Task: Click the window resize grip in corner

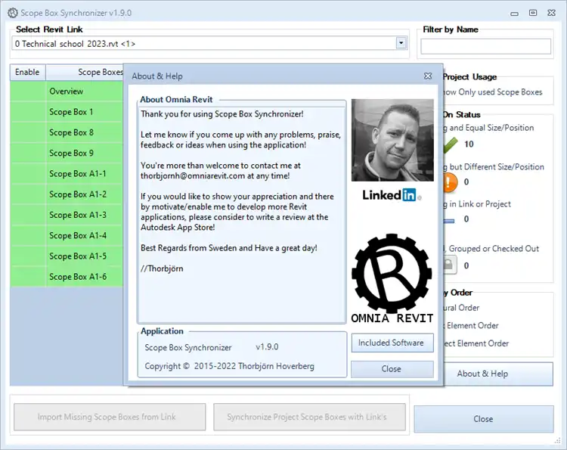Action: tap(557, 440)
